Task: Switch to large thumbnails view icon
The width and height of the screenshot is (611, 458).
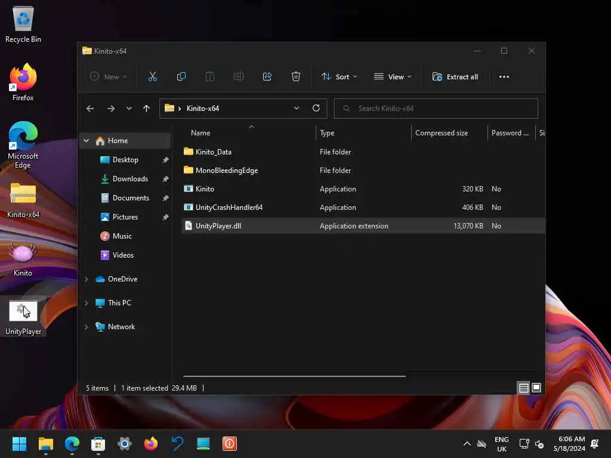Action: pyautogui.click(x=536, y=388)
